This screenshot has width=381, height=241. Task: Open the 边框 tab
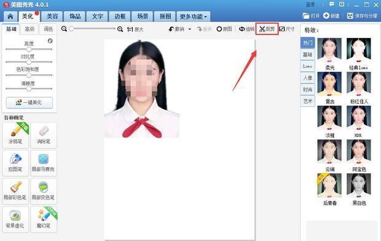click(x=120, y=17)
